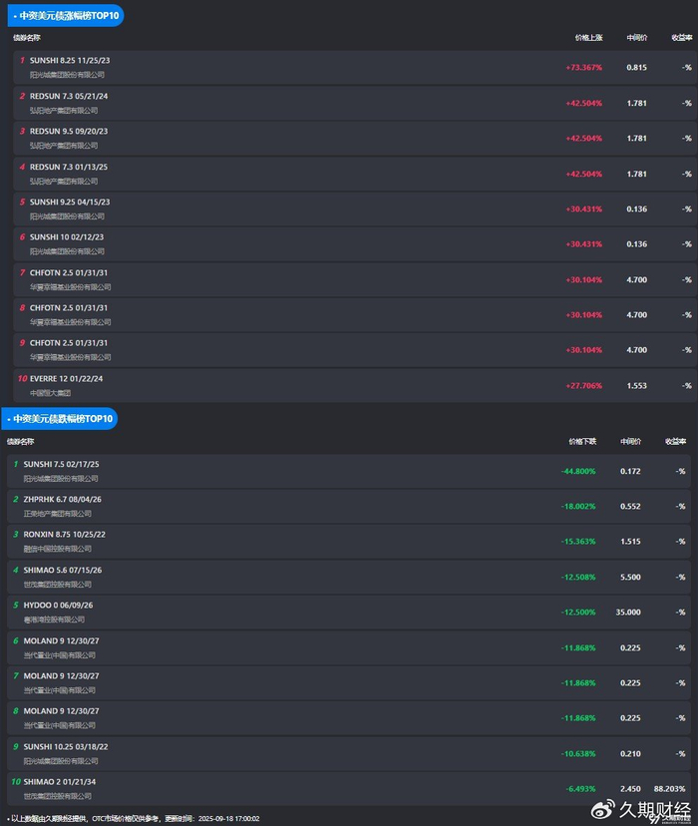Open the REDSUN 7.3 05/21/24 bond
Screen dimensions: 698x826
pos(69,96)
